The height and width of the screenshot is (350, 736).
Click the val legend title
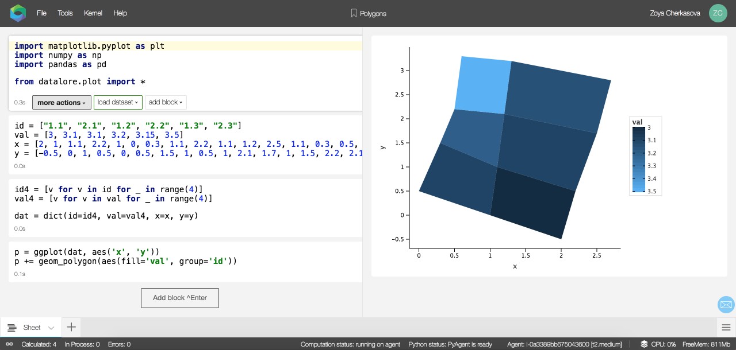637,122
